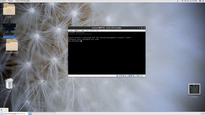Open the ヘルプ menu
This screenshot has width=205, height=115.
pos(97,31)
